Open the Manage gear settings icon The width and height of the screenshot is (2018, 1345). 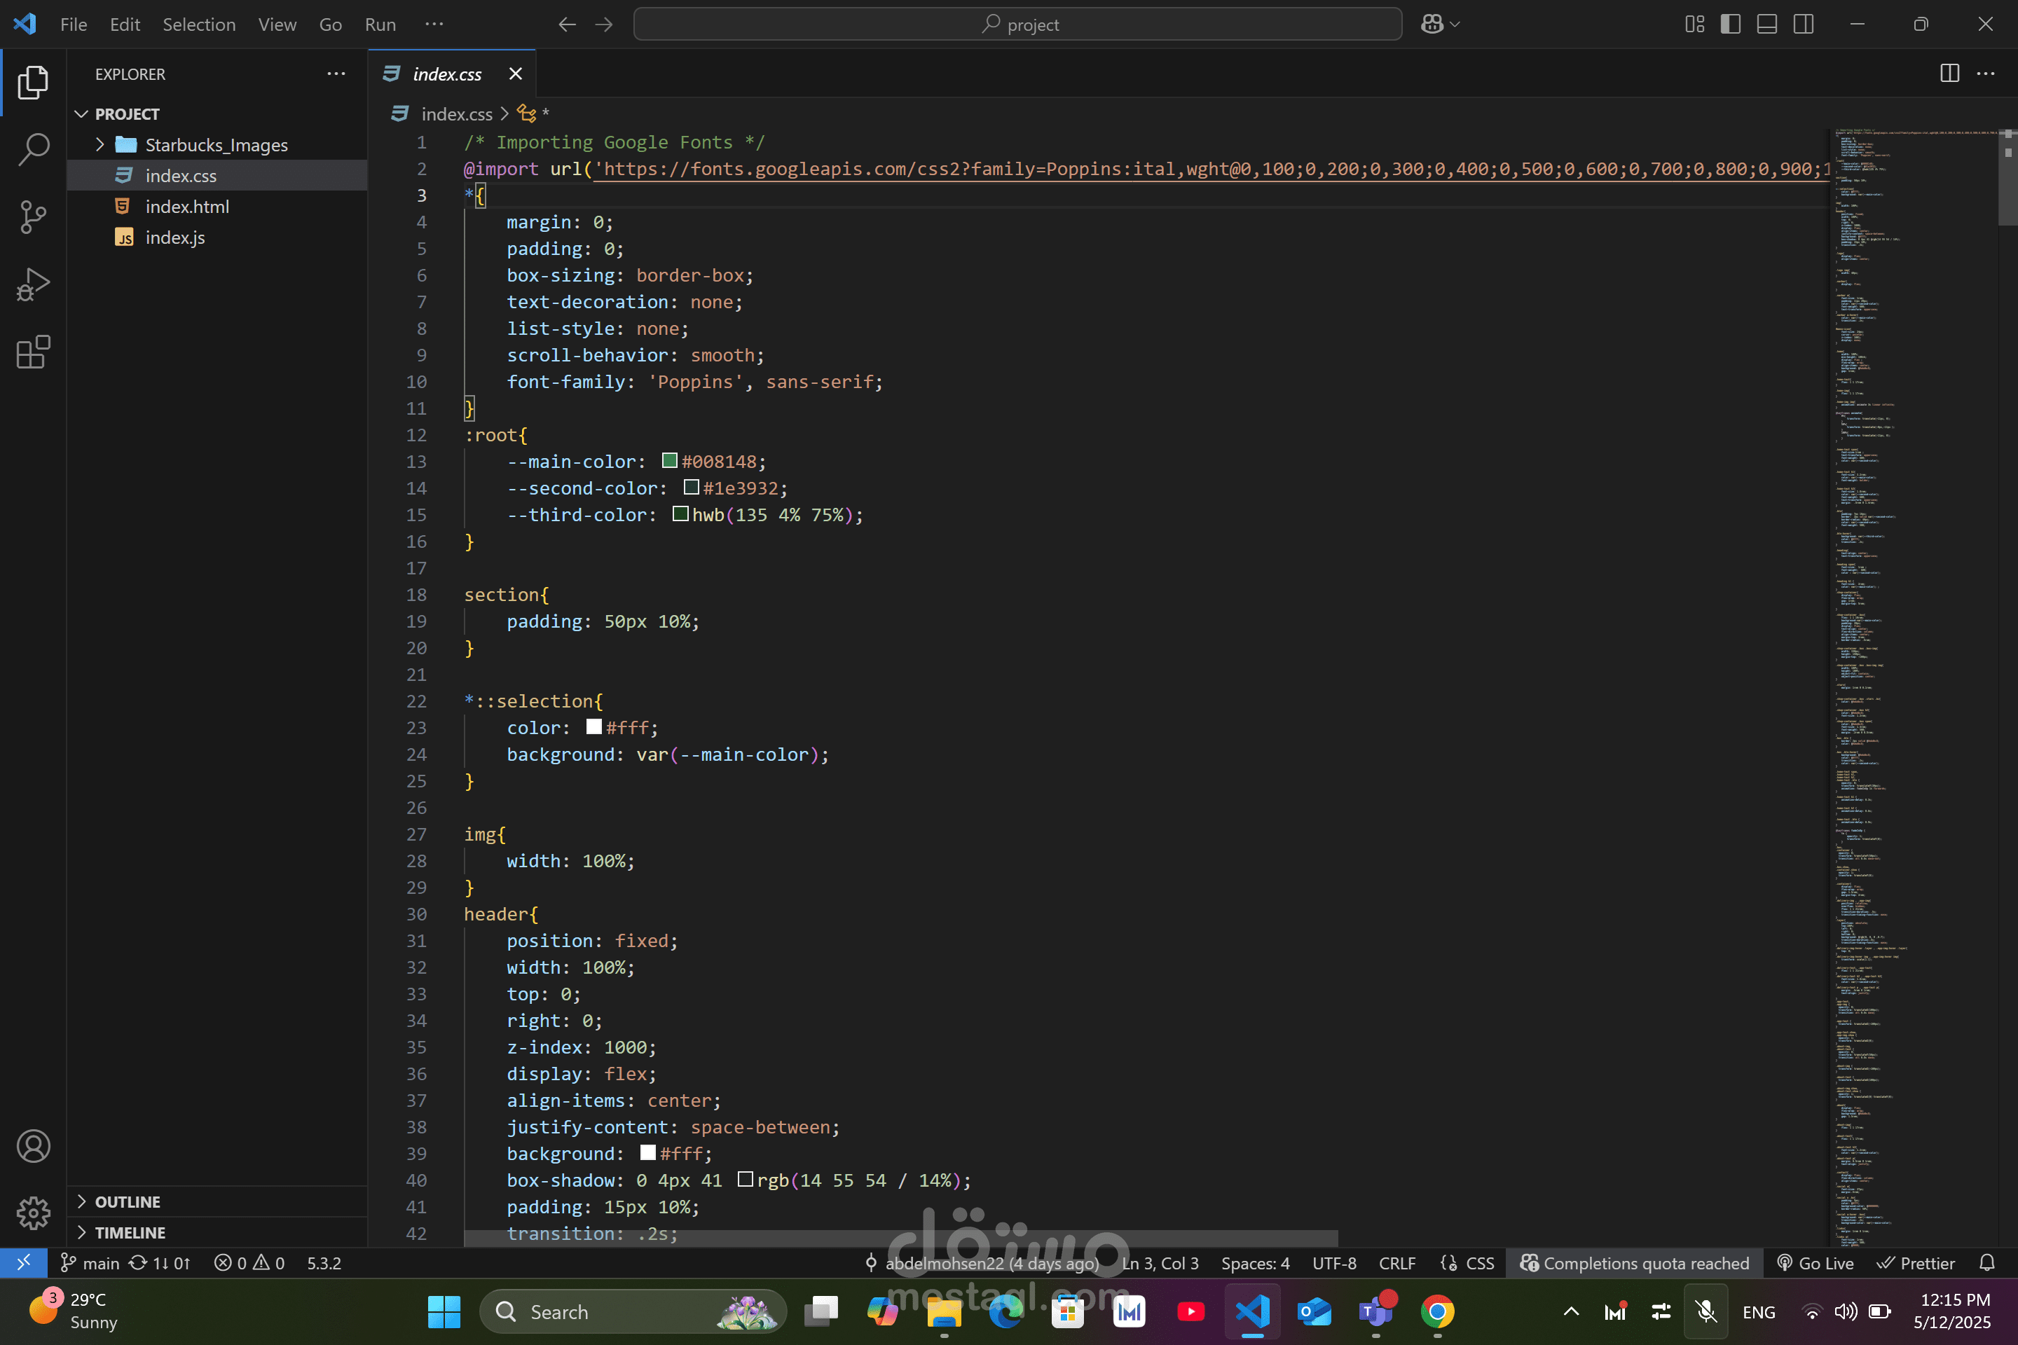click(34, 1212)
